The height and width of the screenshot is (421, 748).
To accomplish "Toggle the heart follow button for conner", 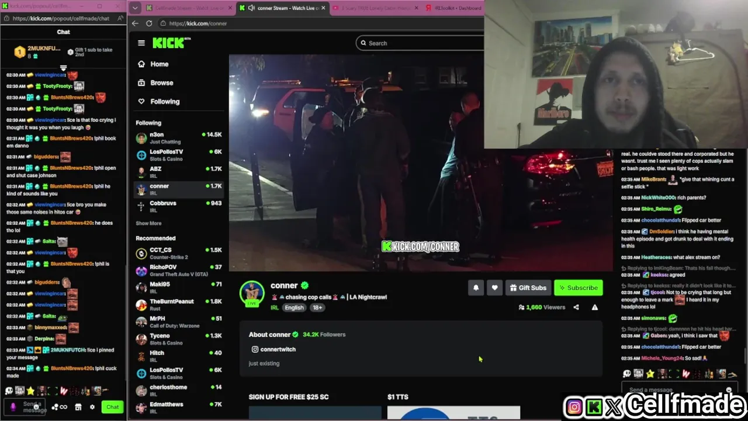I will point(494,288).
